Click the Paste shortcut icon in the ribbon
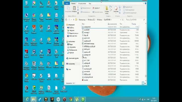This screenshot has height=102, width=182. (x=78, y=13)
